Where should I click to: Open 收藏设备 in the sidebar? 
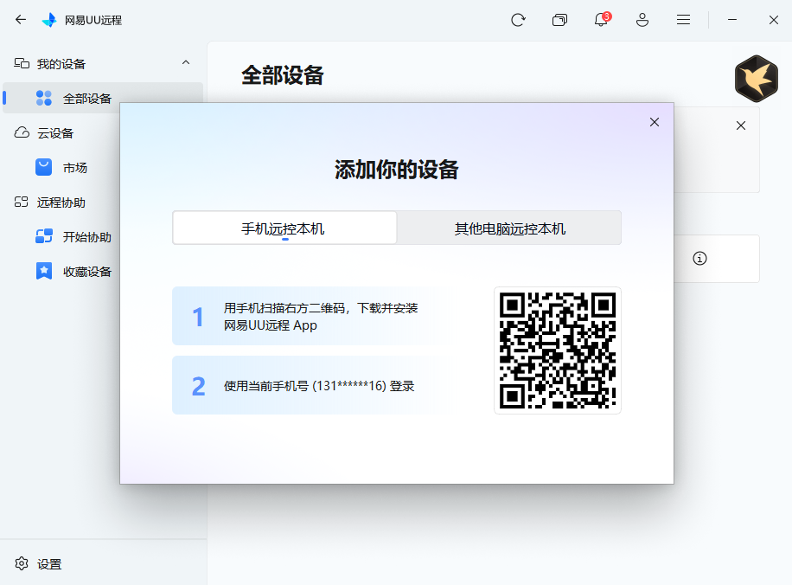click(86, 272)
